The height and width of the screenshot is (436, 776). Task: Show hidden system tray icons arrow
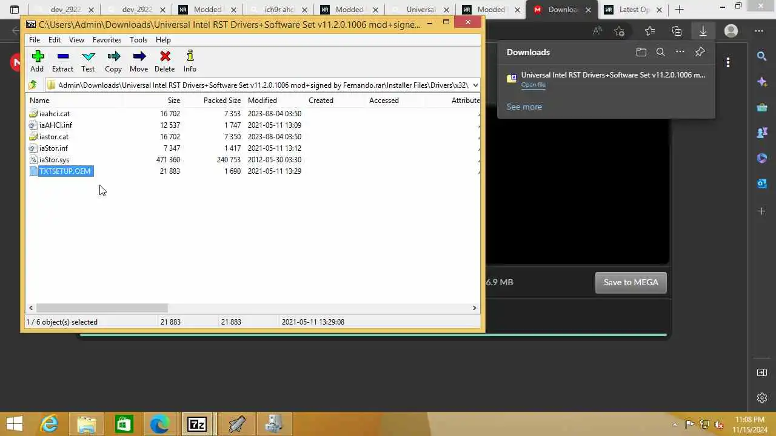coord(675,424)
